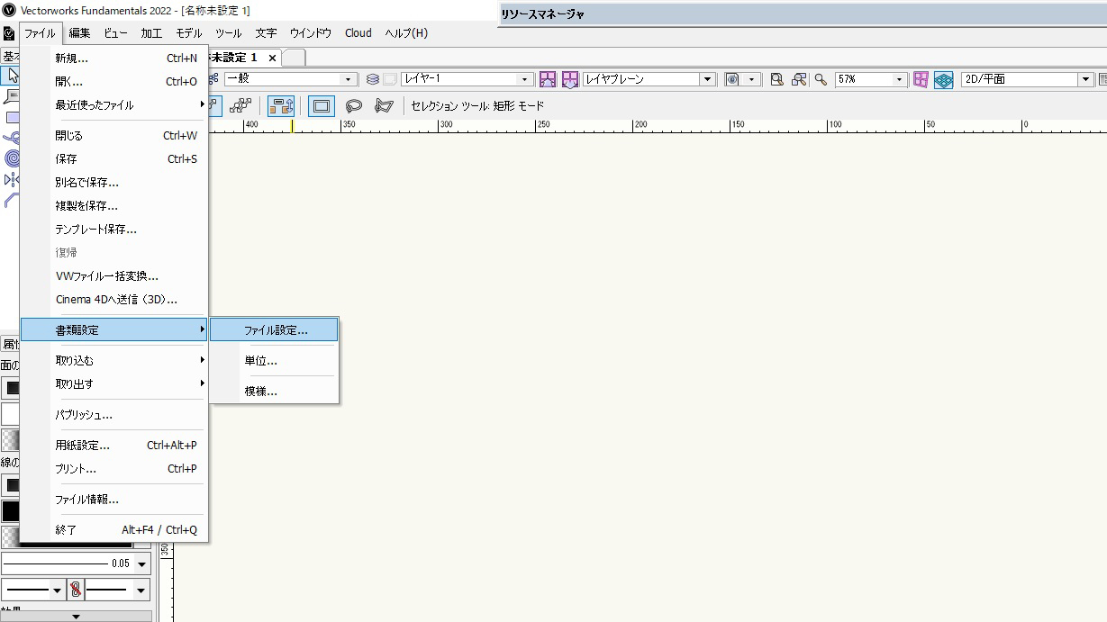The width and height of the screenshot is (1107, 622).
Task: Choose パブリッシュ... menu entry
Action: [114, 415]
